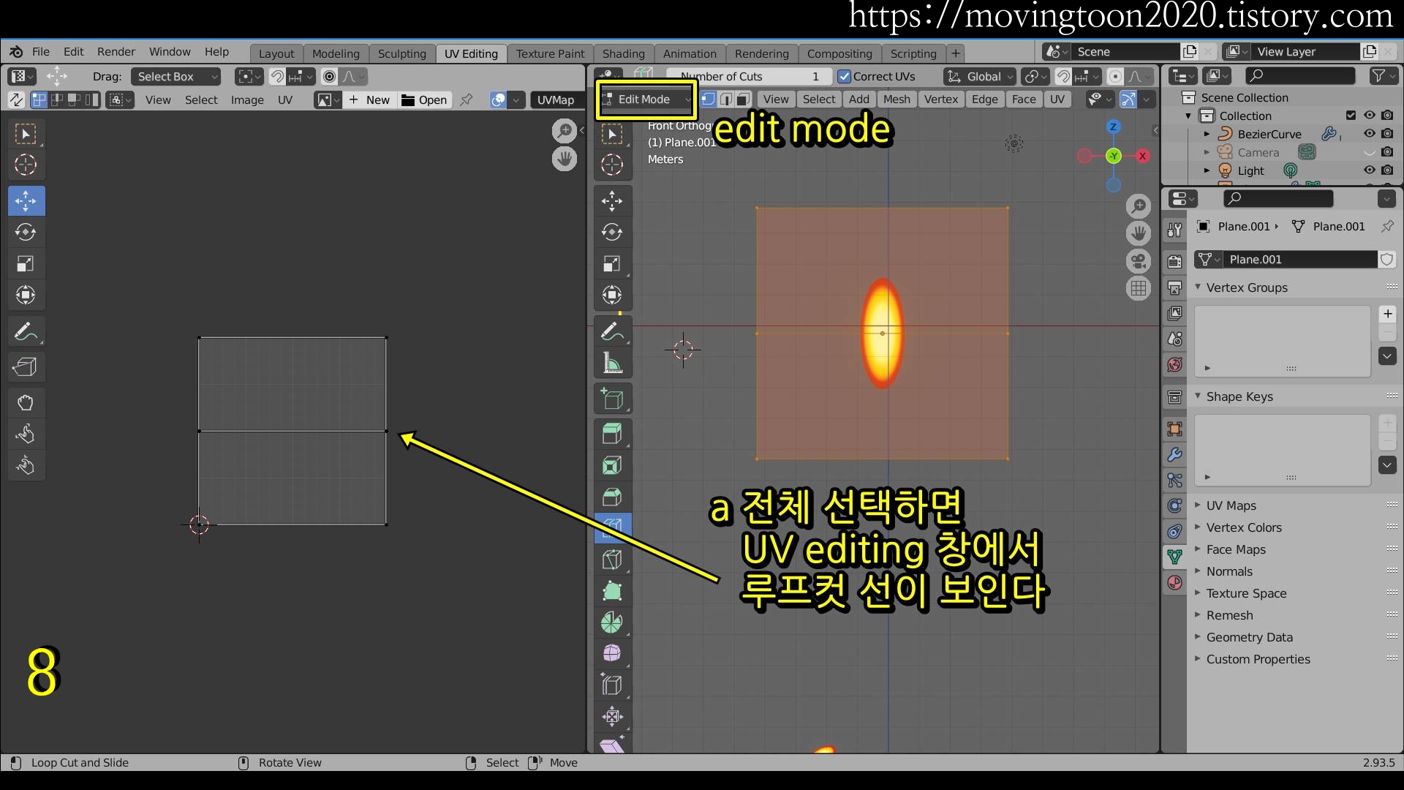Toggle UV sync selection button
This screenshot has width=1404, height=790.
[16, 100]
